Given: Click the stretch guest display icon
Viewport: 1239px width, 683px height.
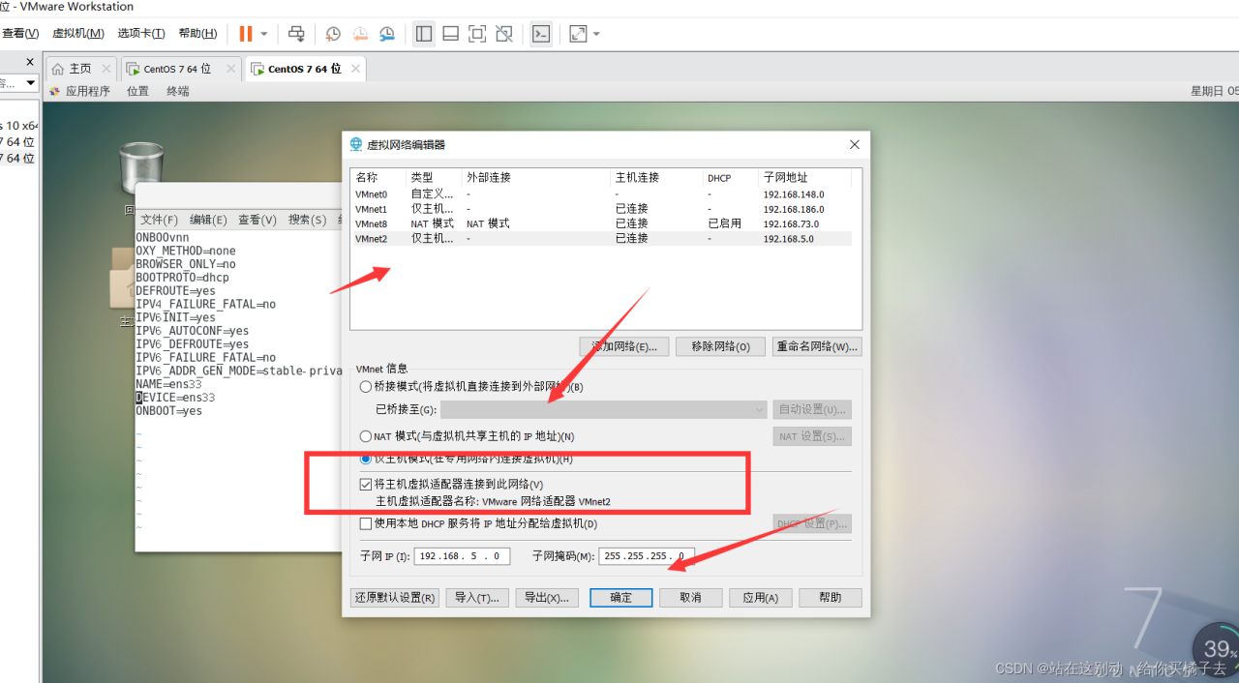Looking at the screenshot, I should click(x=578, y=34).
